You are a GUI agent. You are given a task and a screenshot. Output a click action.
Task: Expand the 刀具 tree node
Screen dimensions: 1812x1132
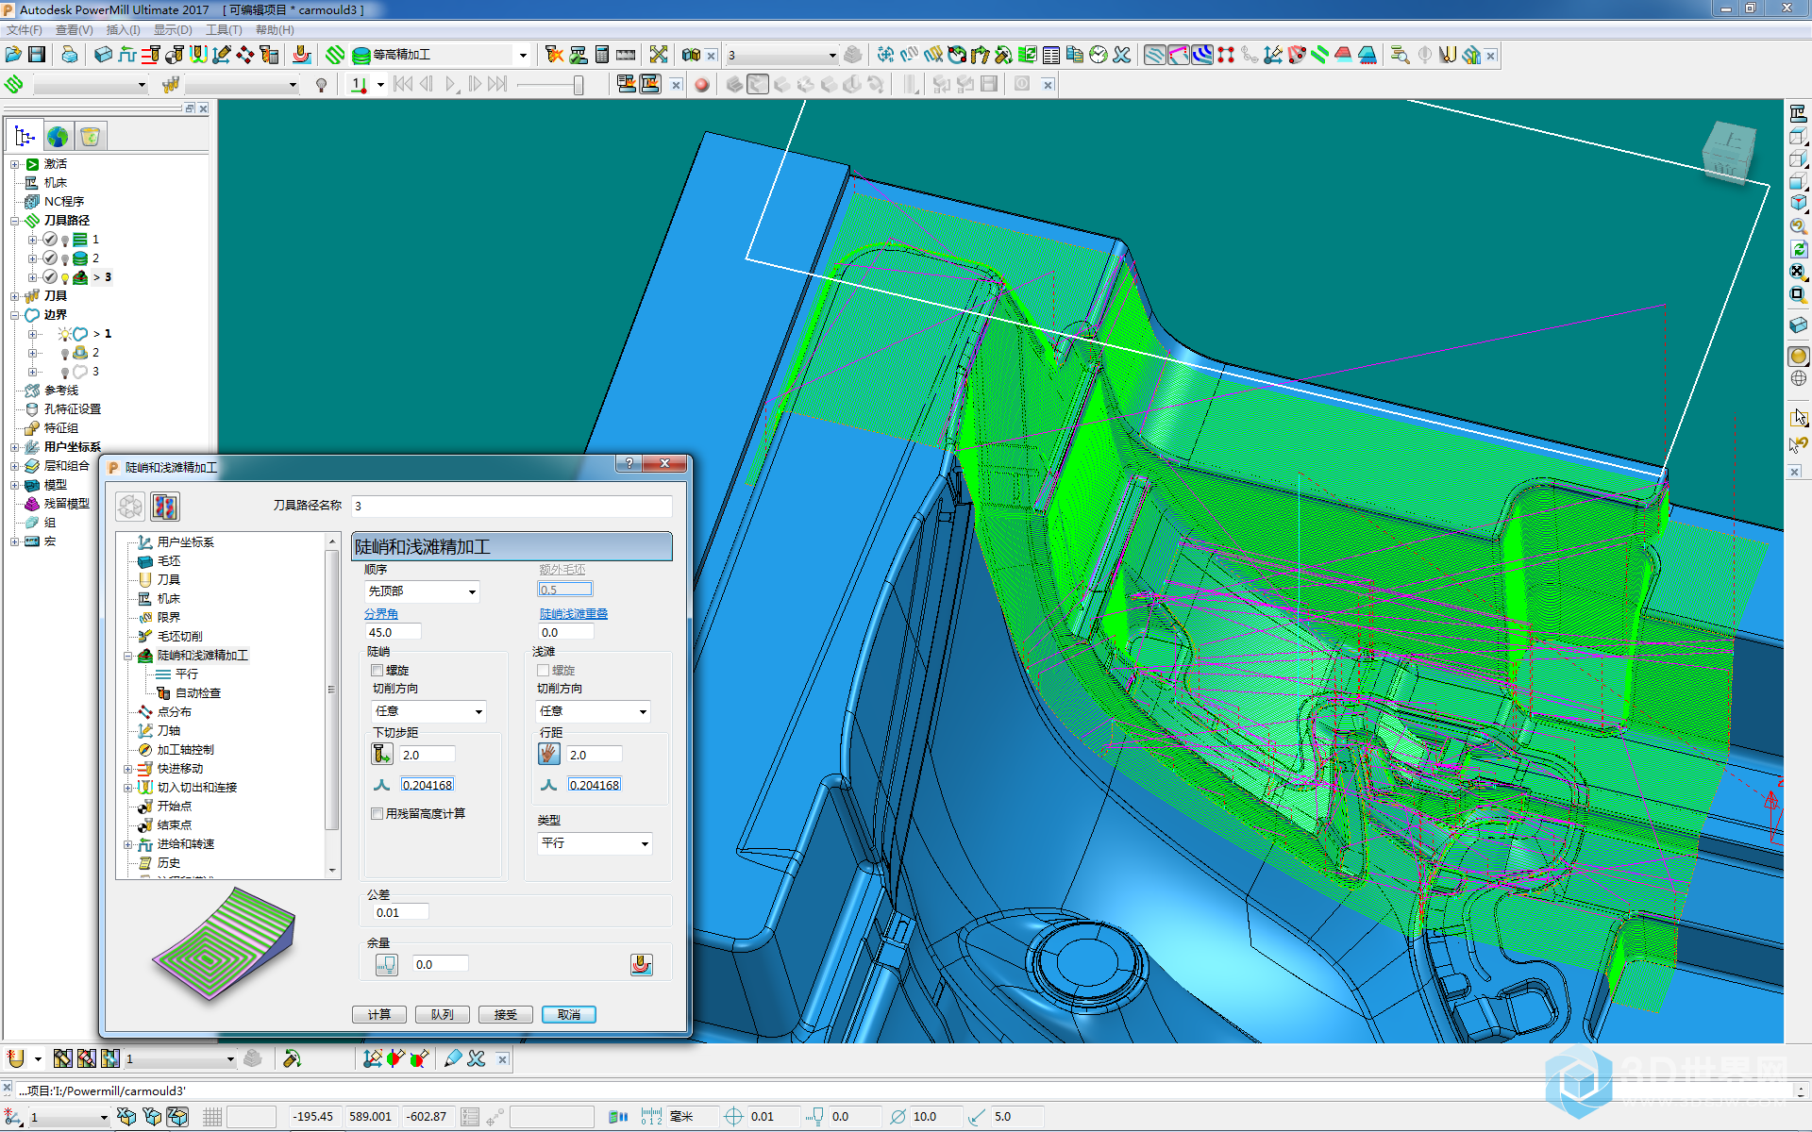tap(15, 296)
